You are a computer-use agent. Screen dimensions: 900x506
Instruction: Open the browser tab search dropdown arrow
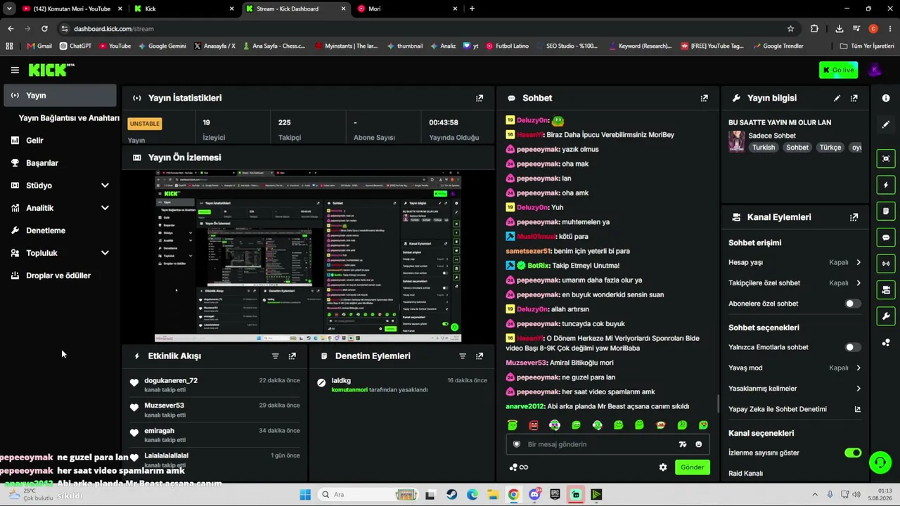(9, 8)
